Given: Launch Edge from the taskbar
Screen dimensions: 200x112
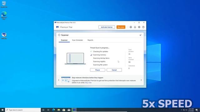Looking at the screenshot, I should coord(53,110).
